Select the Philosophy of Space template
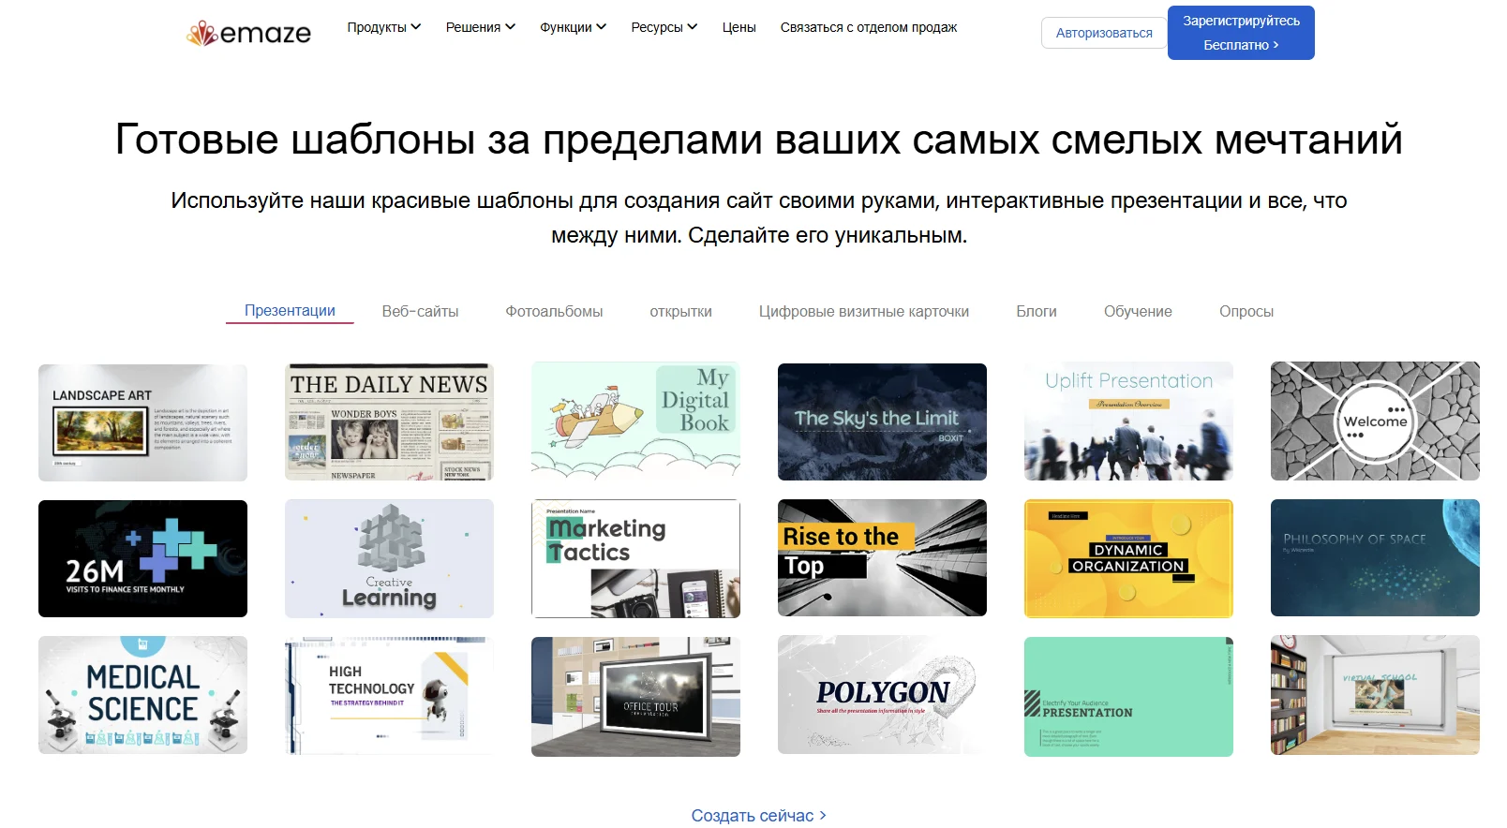 1375,557
